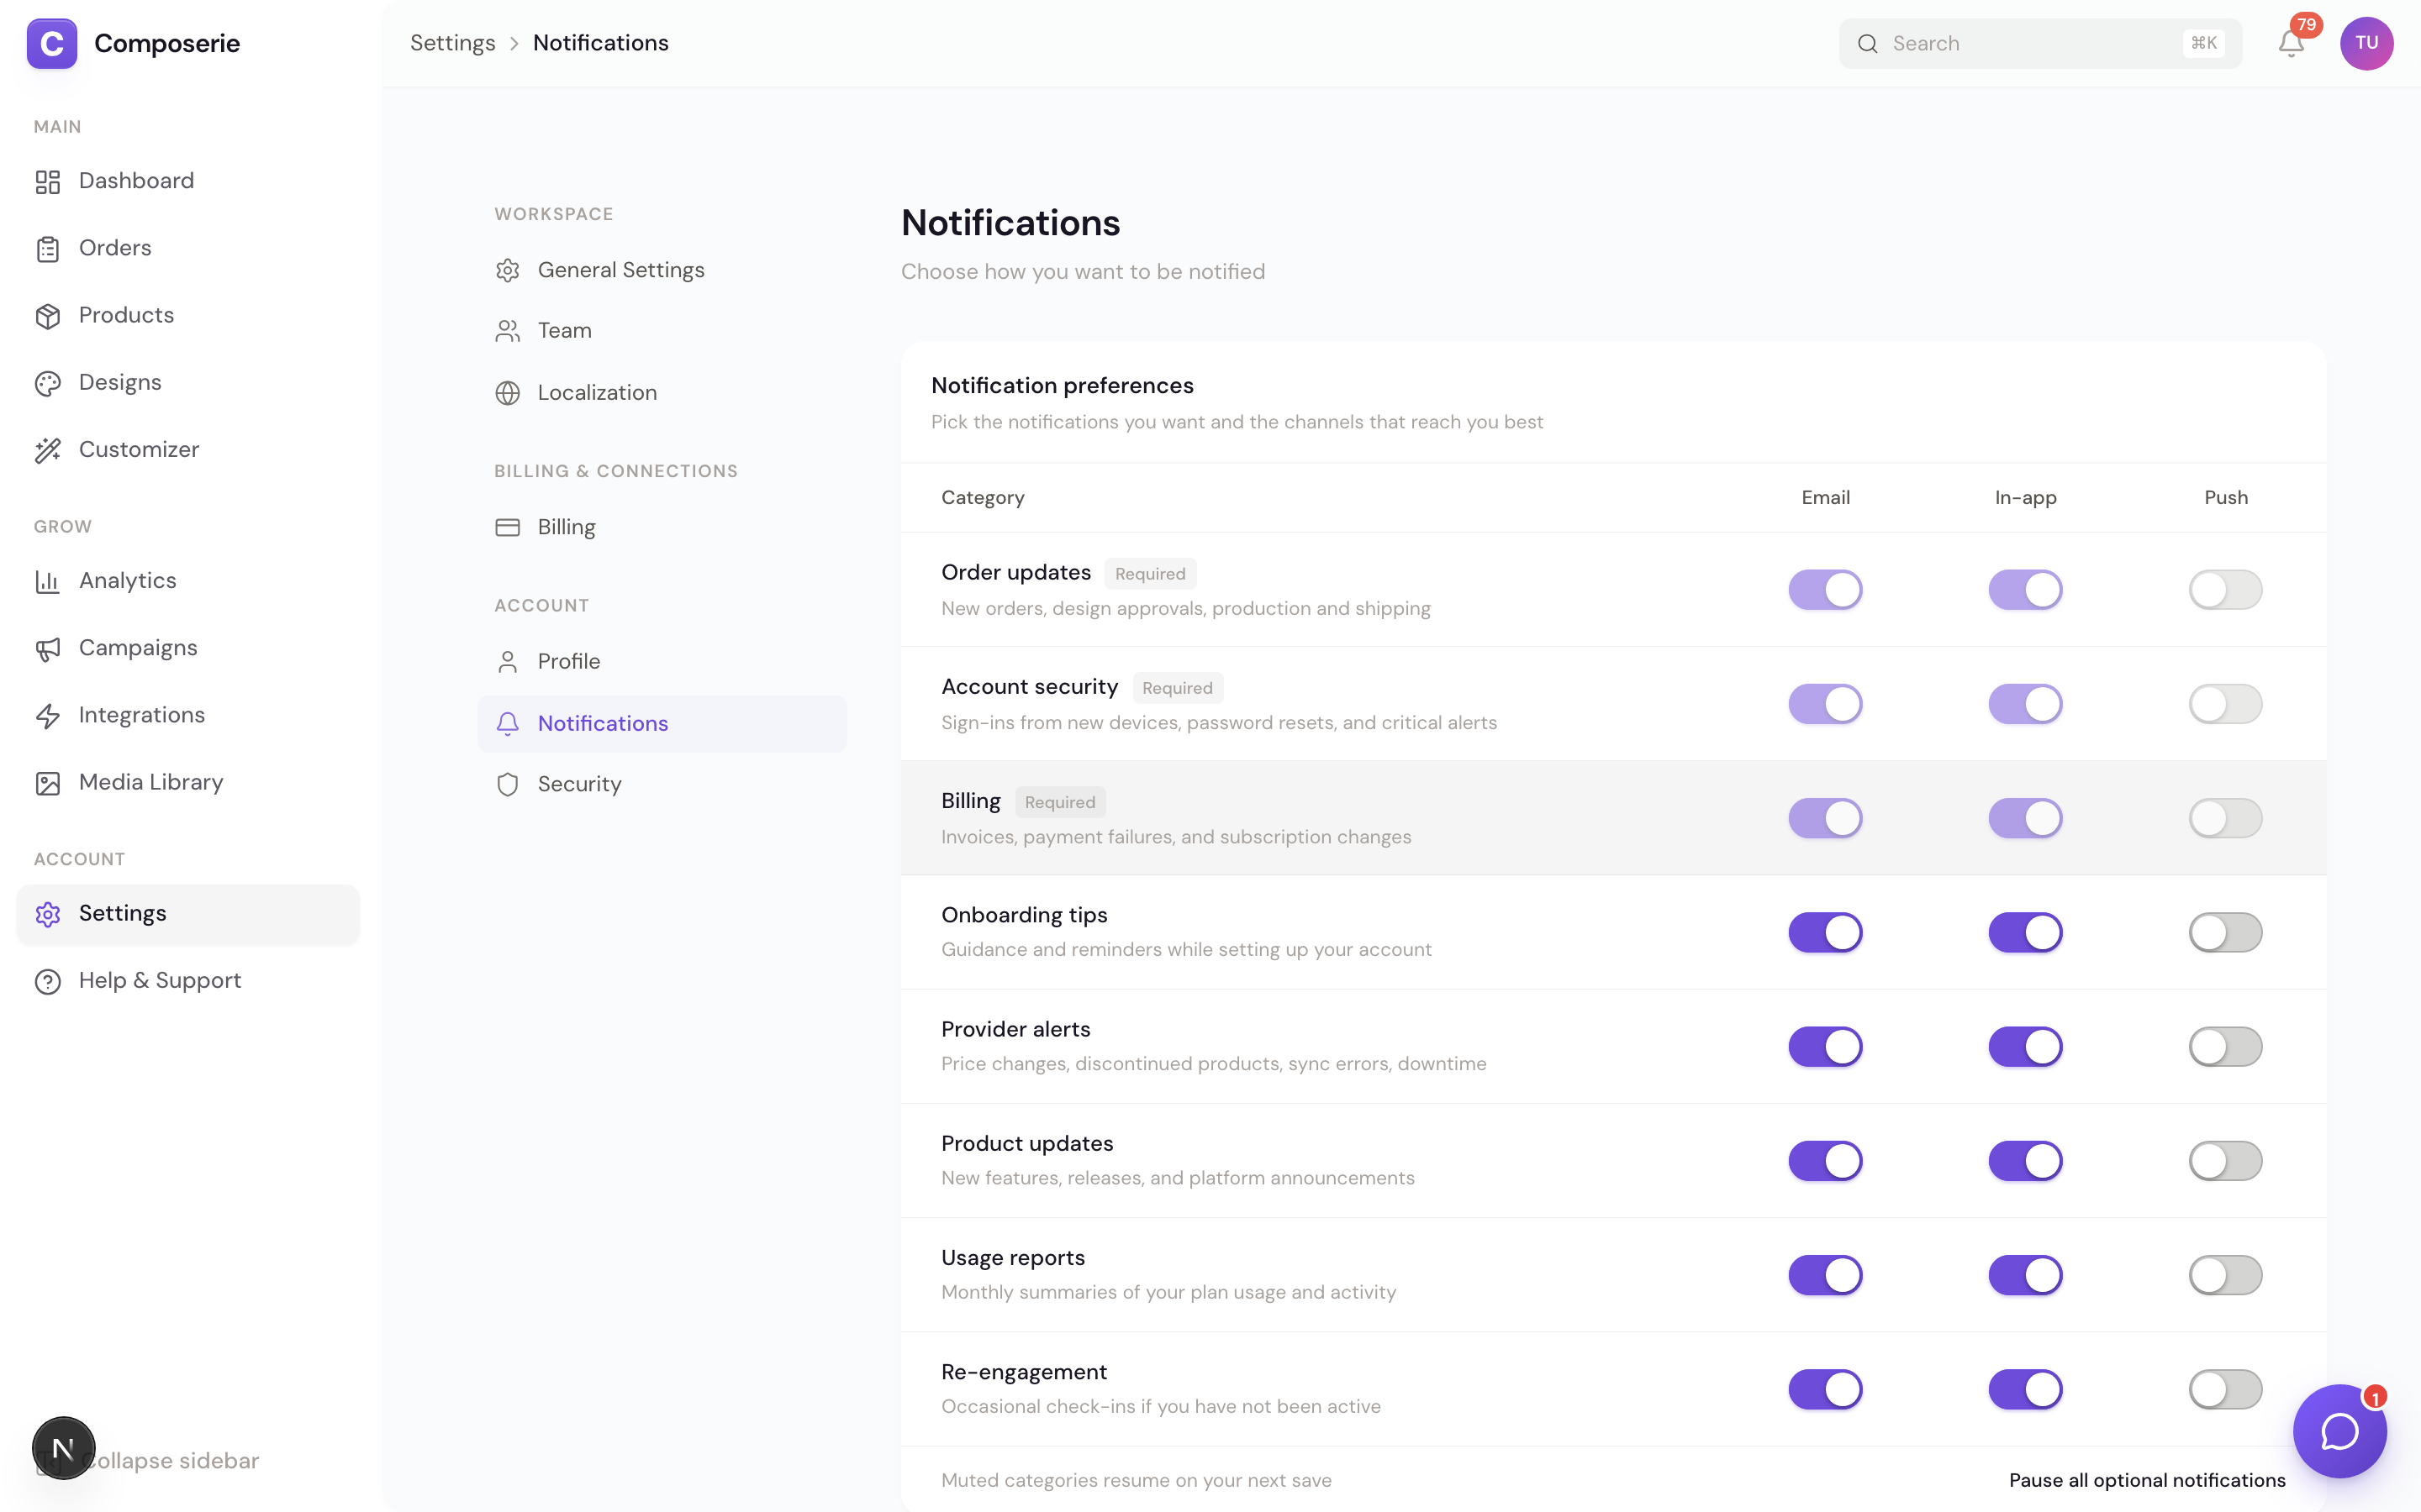Click the ⌘K shortcut hint
The width and height of the screenshot is (2421, 1512).
[2203, 43]
